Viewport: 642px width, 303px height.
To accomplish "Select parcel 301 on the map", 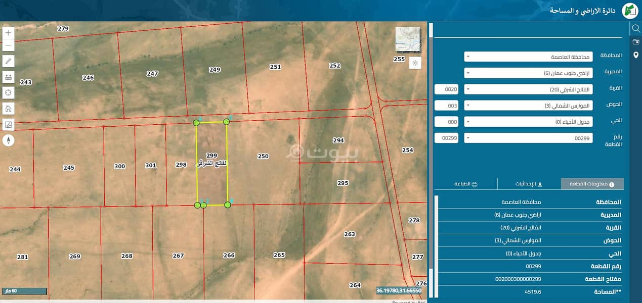I will coord(151,165).
